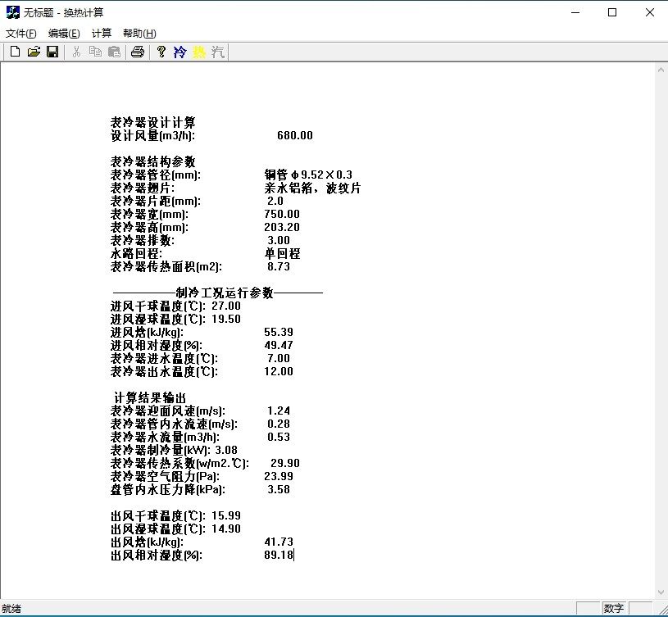Click cooling capacity value 3.08
This screenshot has height=617, width=668.
pos(226,450)
